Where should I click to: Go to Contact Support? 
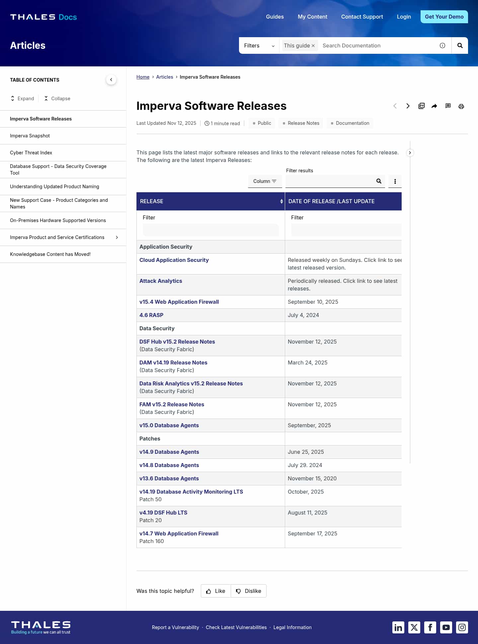pyautogui.click(x=362, y=17)
